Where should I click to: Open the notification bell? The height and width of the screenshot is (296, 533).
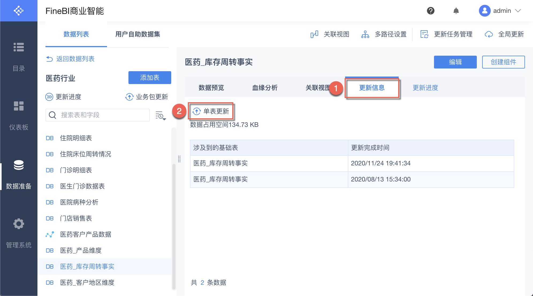[456, 11]
